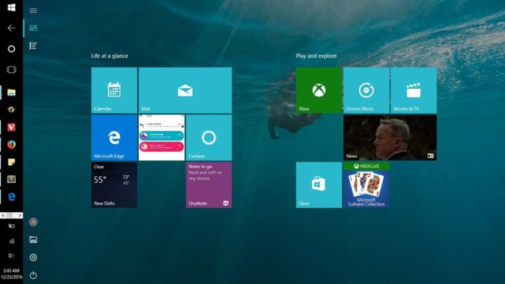Open the white assistant app tile beside Edge

(161, 137)
